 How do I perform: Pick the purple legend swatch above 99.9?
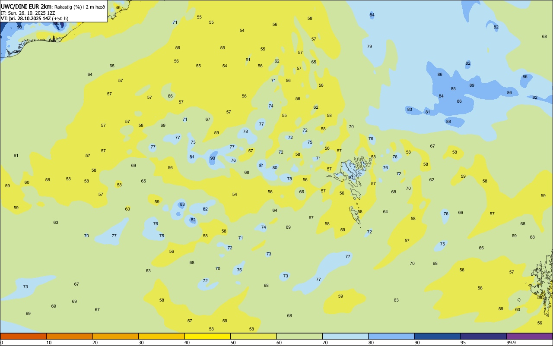[x=529, y=336]
